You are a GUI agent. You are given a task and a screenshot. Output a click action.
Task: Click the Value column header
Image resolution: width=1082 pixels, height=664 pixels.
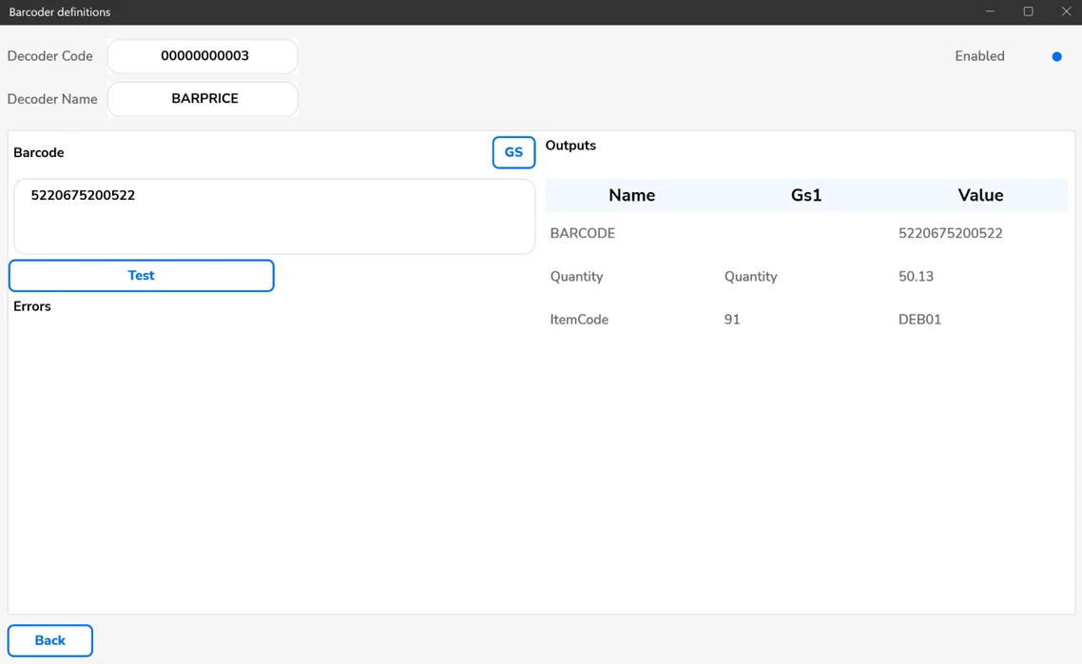(x=979, y=195)
